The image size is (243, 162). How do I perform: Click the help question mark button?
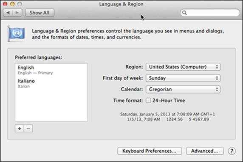[232, 151]
